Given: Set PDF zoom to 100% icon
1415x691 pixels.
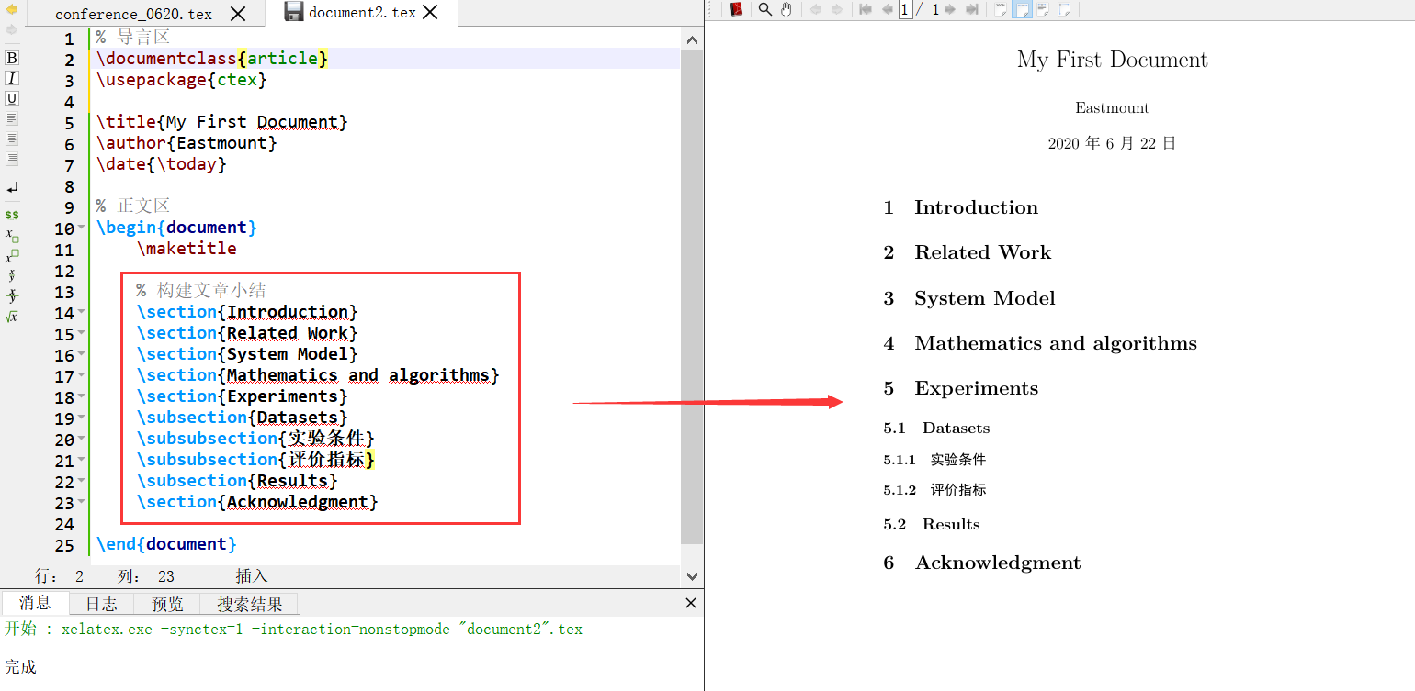Looking at the screenshot, I should point(1001,9).
